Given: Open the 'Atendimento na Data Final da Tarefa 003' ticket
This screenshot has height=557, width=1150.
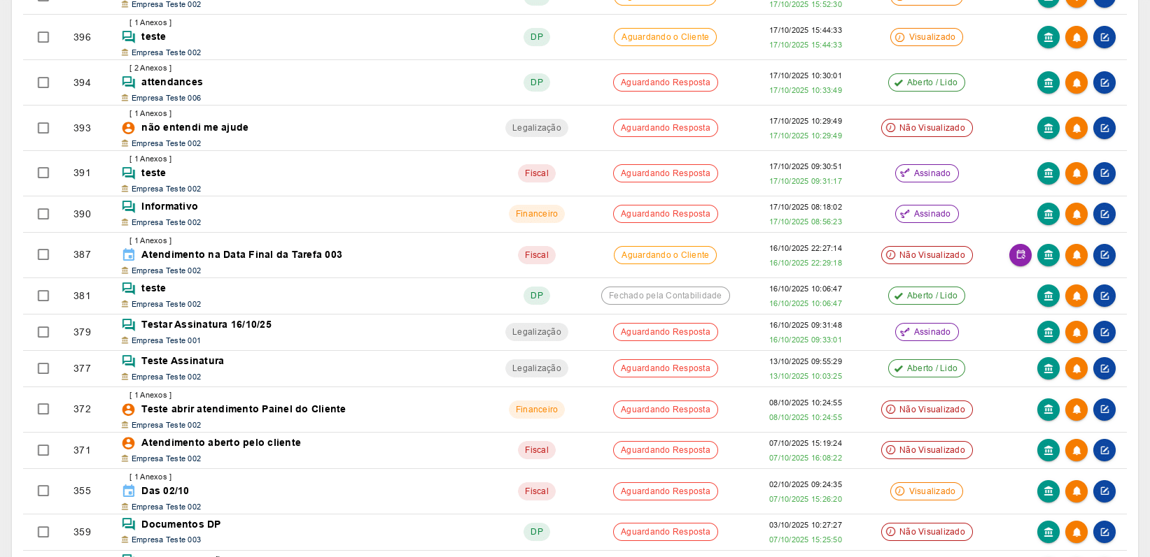Looking at the screenshot, I should click(241, 254).
